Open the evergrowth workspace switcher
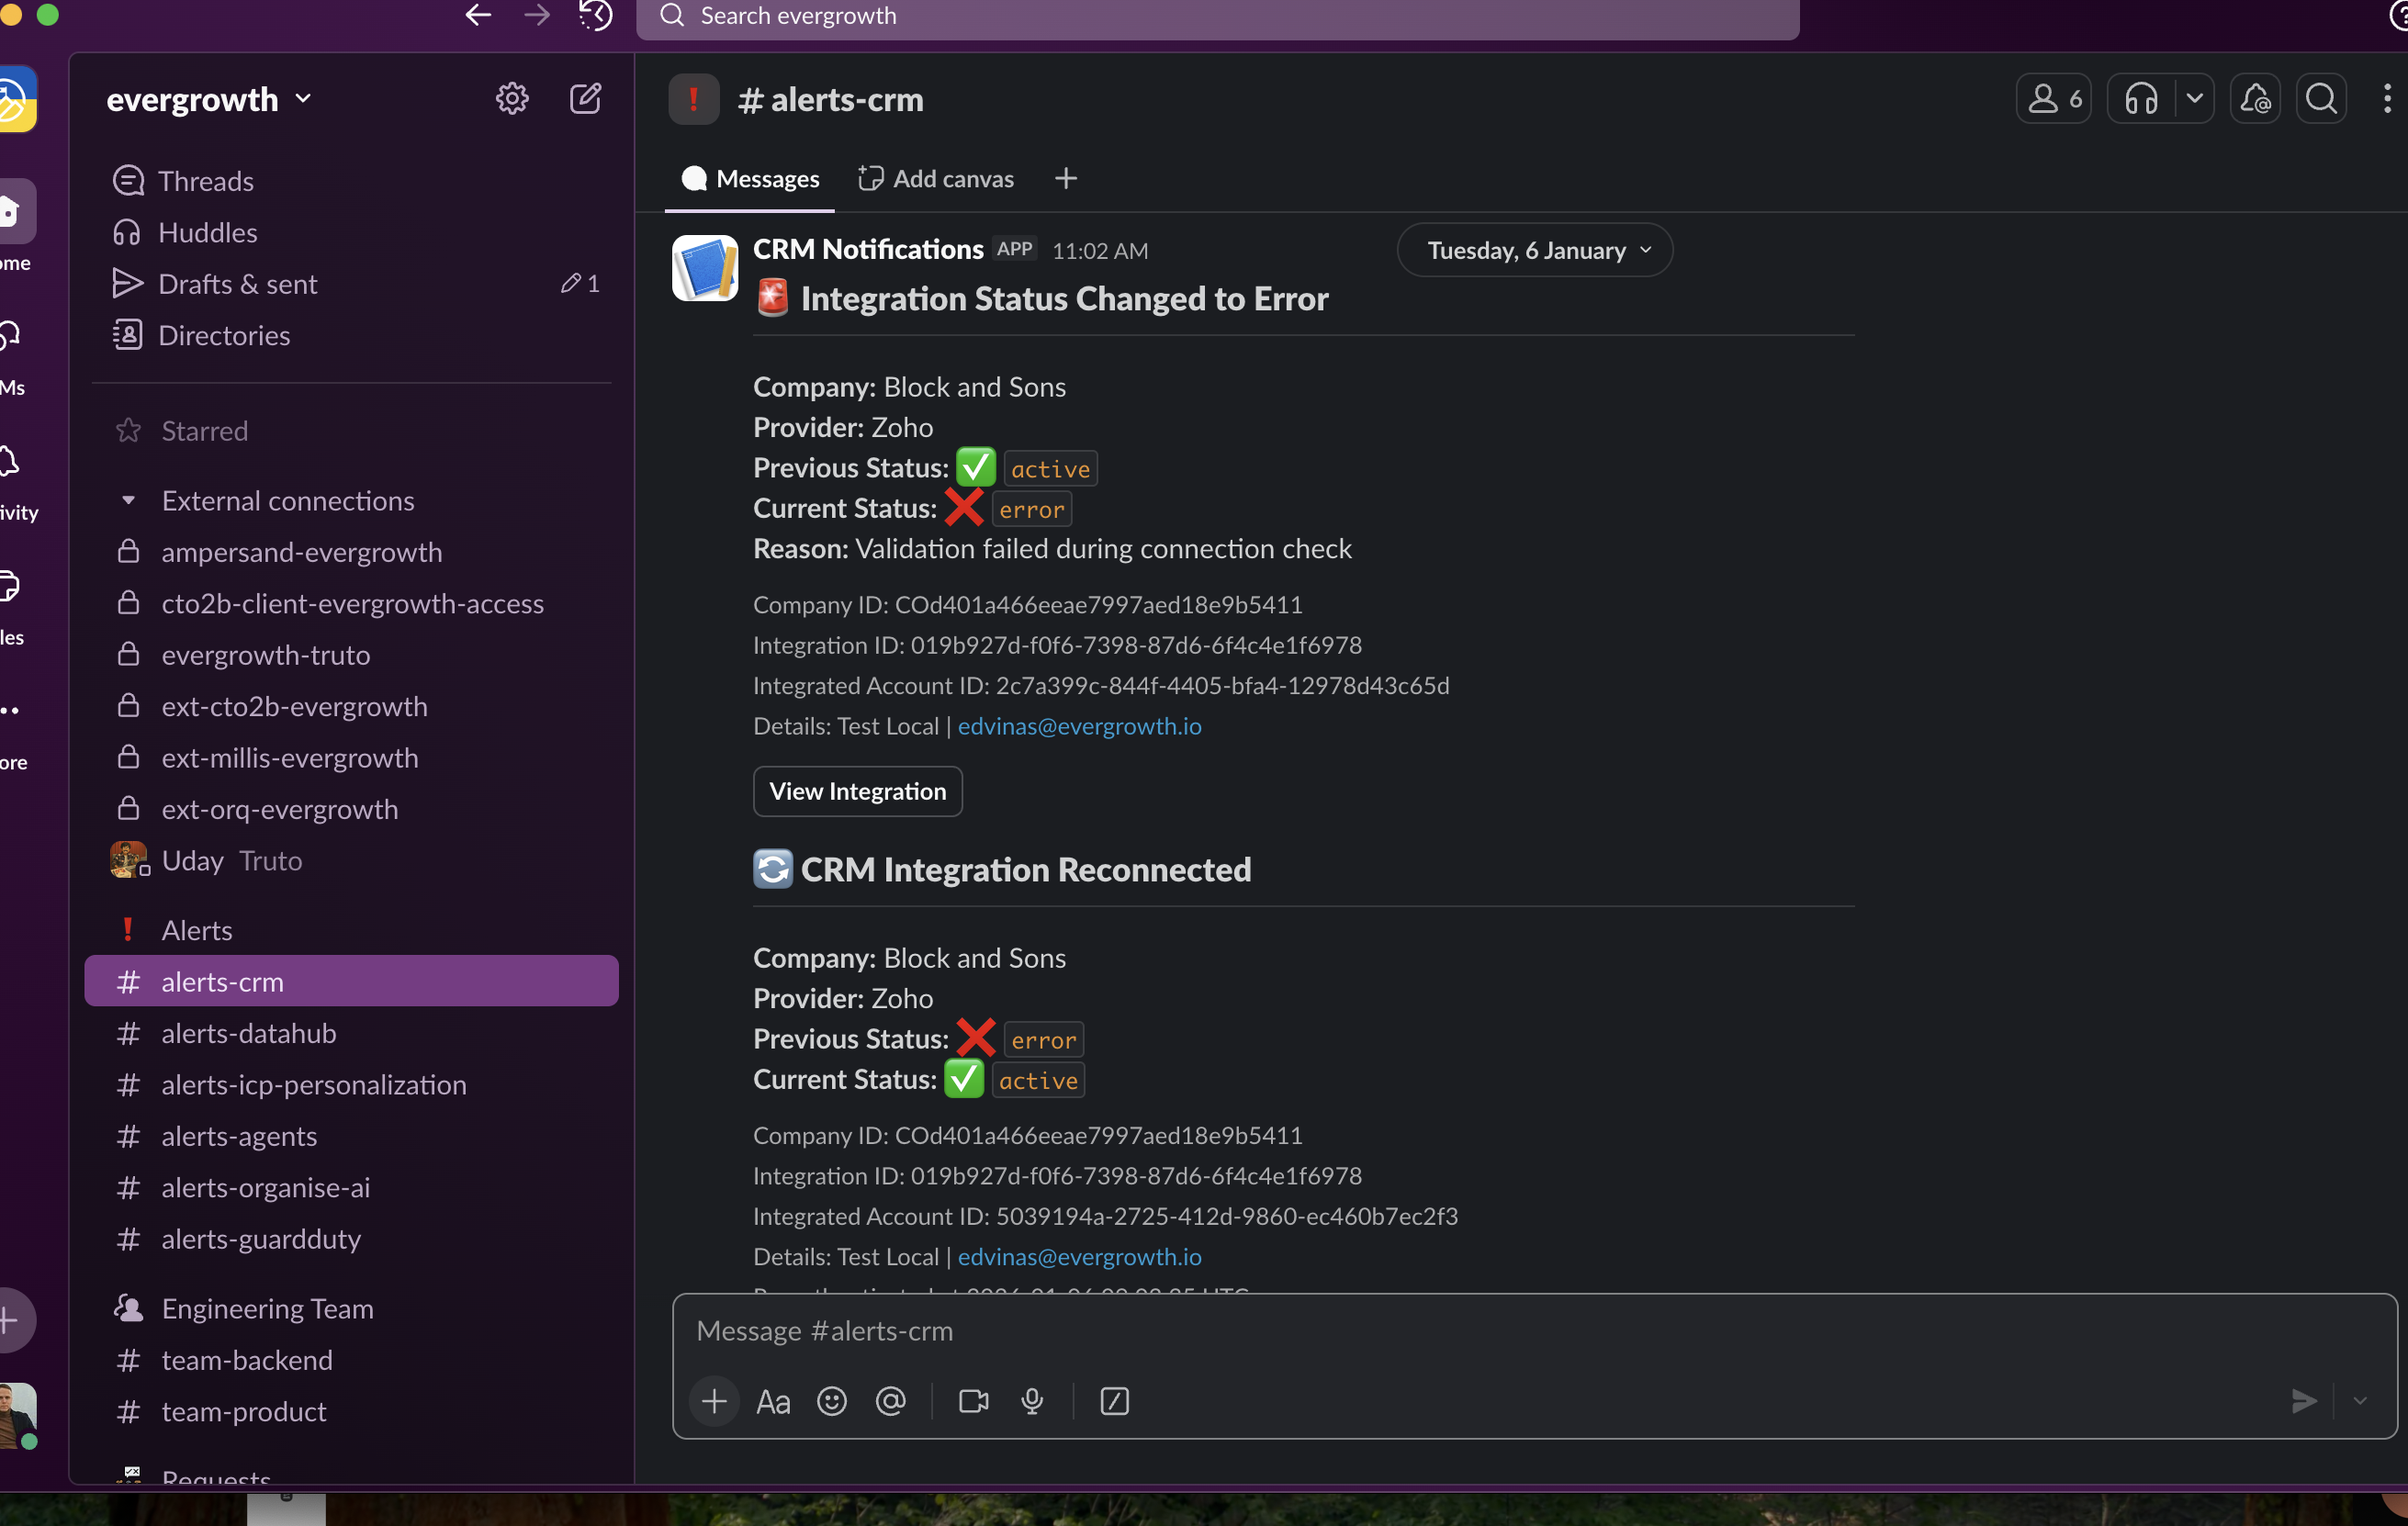 (210, 98)
